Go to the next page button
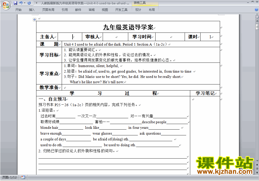 (257, 172)
